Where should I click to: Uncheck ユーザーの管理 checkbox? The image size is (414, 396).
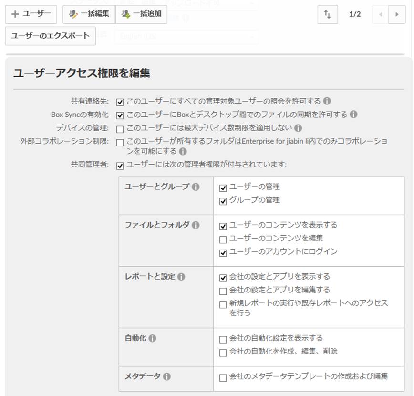pos(223,188)
